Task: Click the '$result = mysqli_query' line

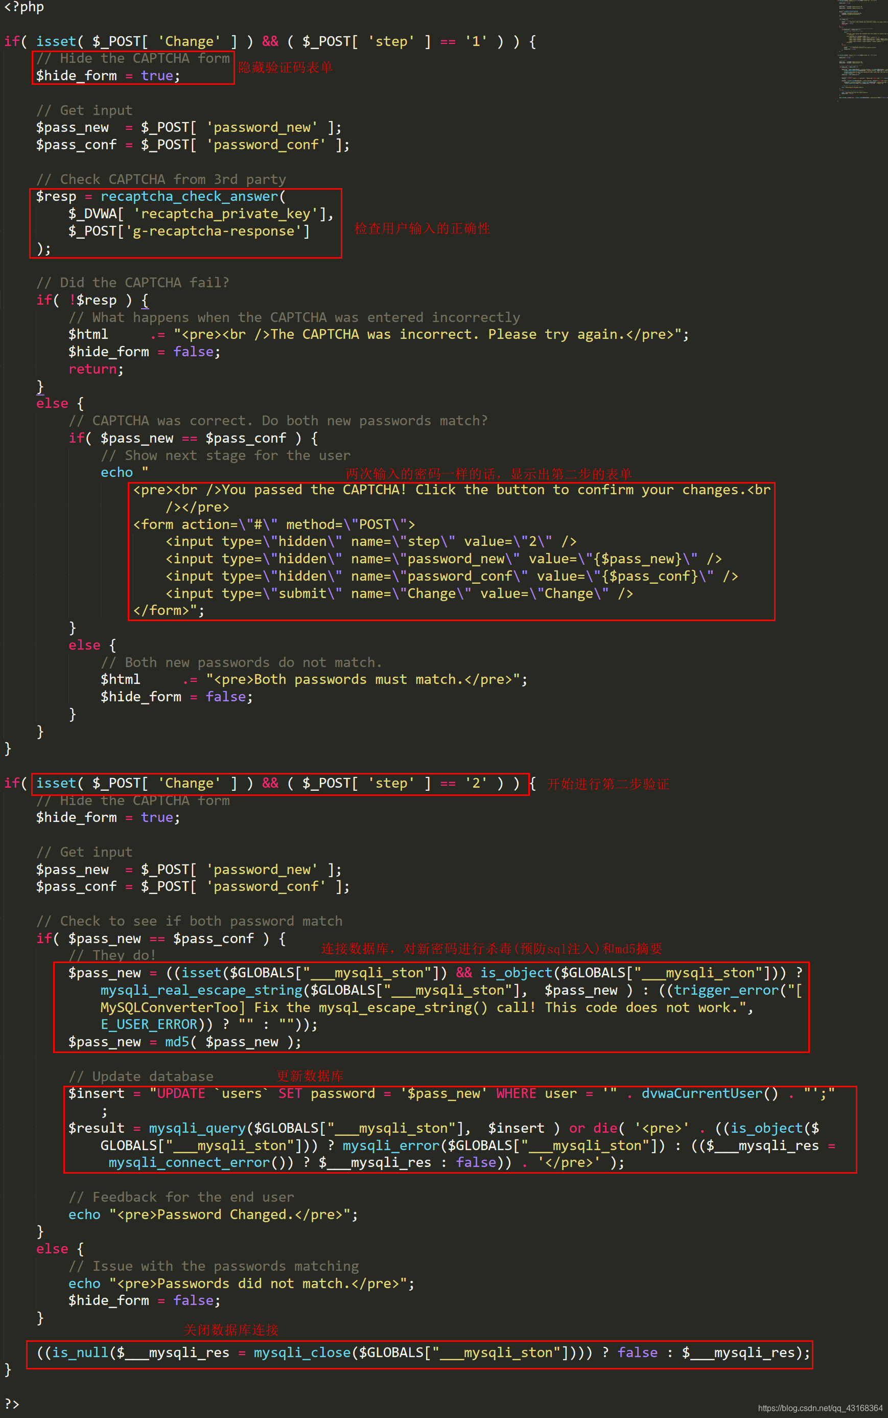Action: pyautogui.click(x=443, y=1128)
